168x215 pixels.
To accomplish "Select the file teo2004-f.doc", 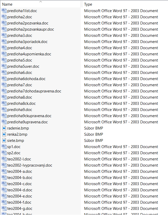I will point(19,202).
